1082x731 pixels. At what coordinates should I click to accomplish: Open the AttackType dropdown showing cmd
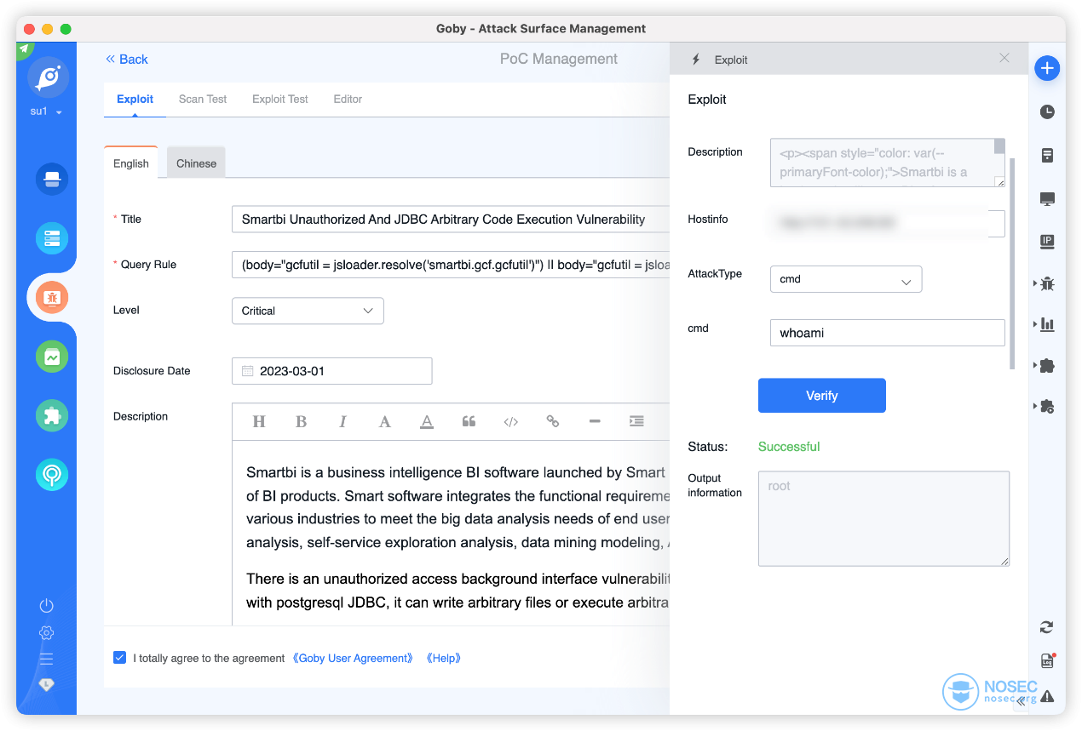(x=845, y=279)
